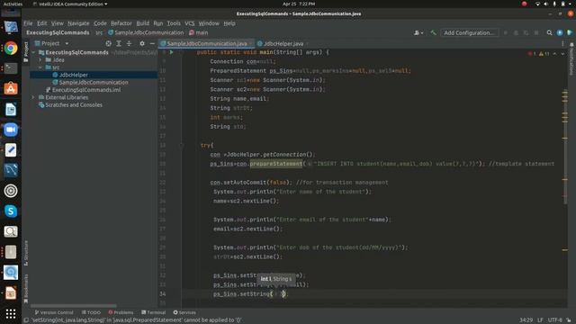The image size is (576, 324).
Task: Click the Select Opened File locate icon
Action: click(x=108, y=43)
